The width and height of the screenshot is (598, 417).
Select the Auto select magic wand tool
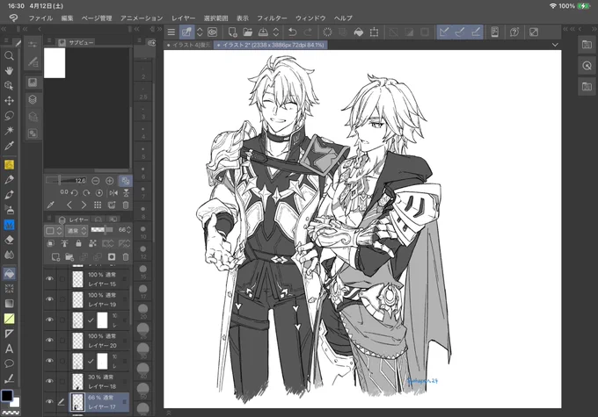[x=9, y=131]
